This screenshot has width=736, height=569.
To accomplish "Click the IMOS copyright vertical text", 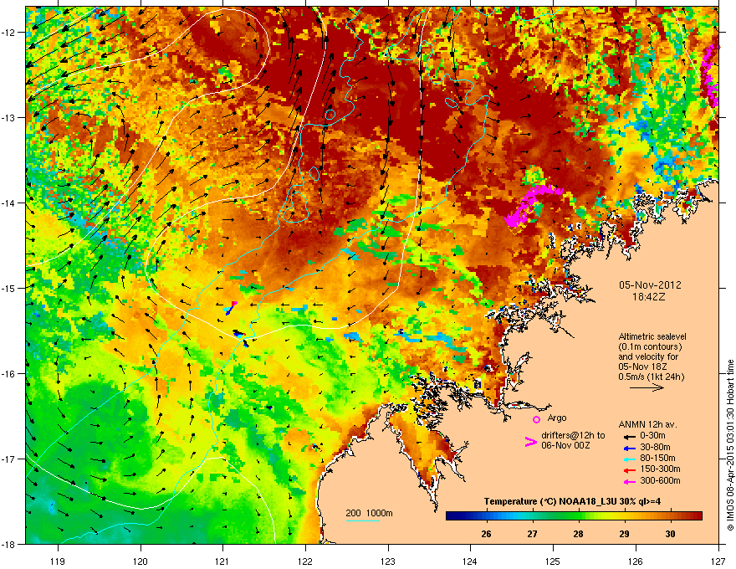I will (730, 445).
